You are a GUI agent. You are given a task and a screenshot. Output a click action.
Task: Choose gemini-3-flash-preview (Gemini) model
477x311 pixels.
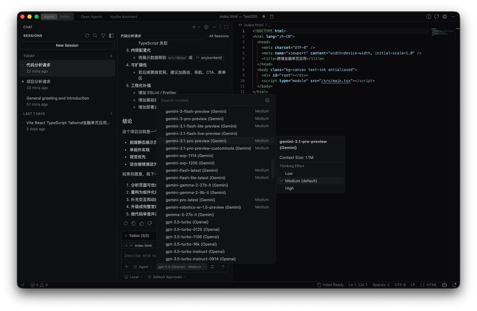click(x=216, y=111)
